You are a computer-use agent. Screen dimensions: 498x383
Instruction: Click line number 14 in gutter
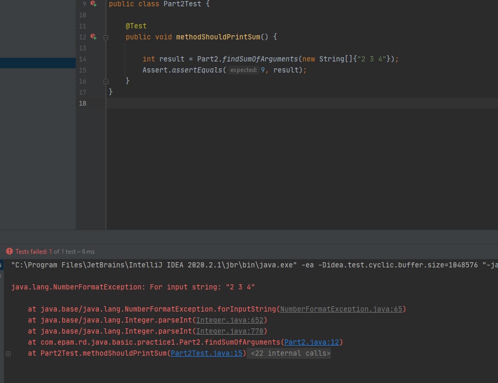[83, 59]
